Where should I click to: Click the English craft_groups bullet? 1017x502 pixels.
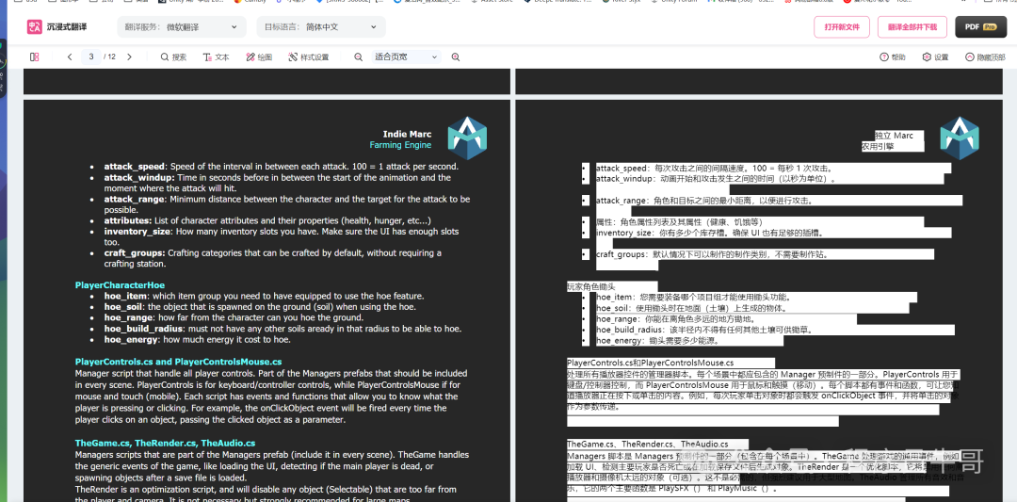click(272, 258)
